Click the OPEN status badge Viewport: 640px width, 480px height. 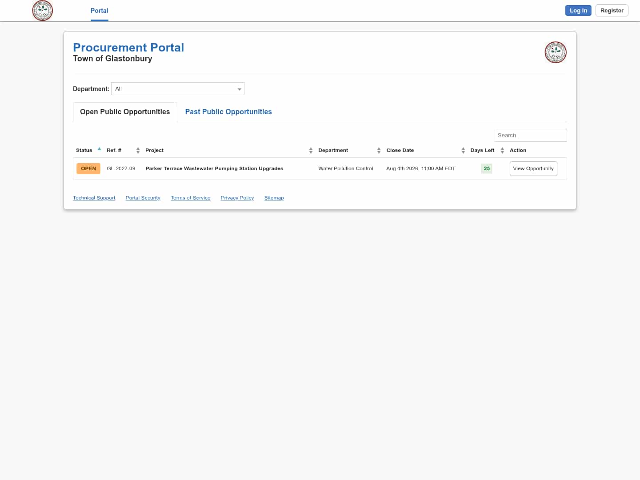[x=88, y=168]
